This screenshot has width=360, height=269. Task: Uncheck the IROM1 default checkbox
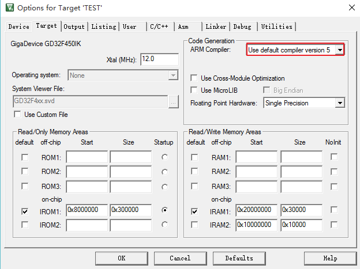pos(25,211)
